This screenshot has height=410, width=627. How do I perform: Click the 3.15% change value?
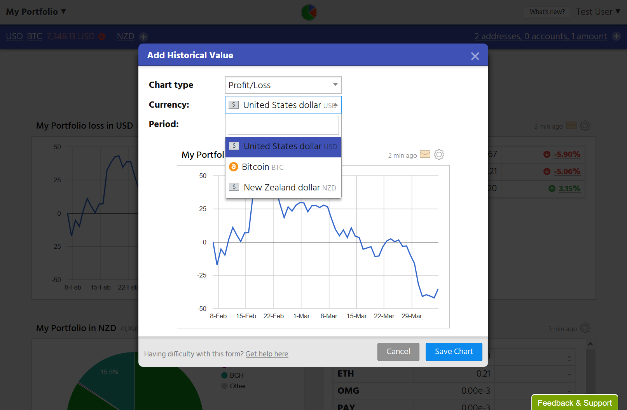tap(569, 188)
